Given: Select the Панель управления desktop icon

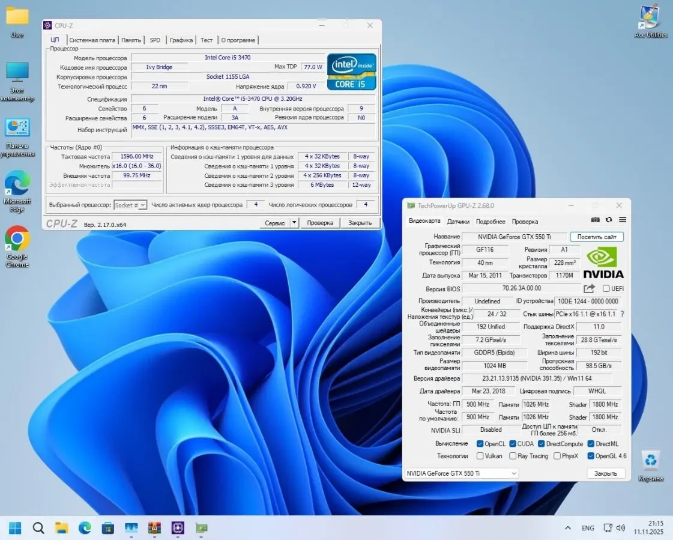Looking at the screenshot, I should pos(17,138).
